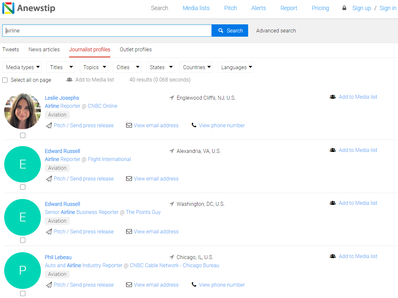Click media list people icon in Alexandria row

pyautogui.click(x=333, y=150)
